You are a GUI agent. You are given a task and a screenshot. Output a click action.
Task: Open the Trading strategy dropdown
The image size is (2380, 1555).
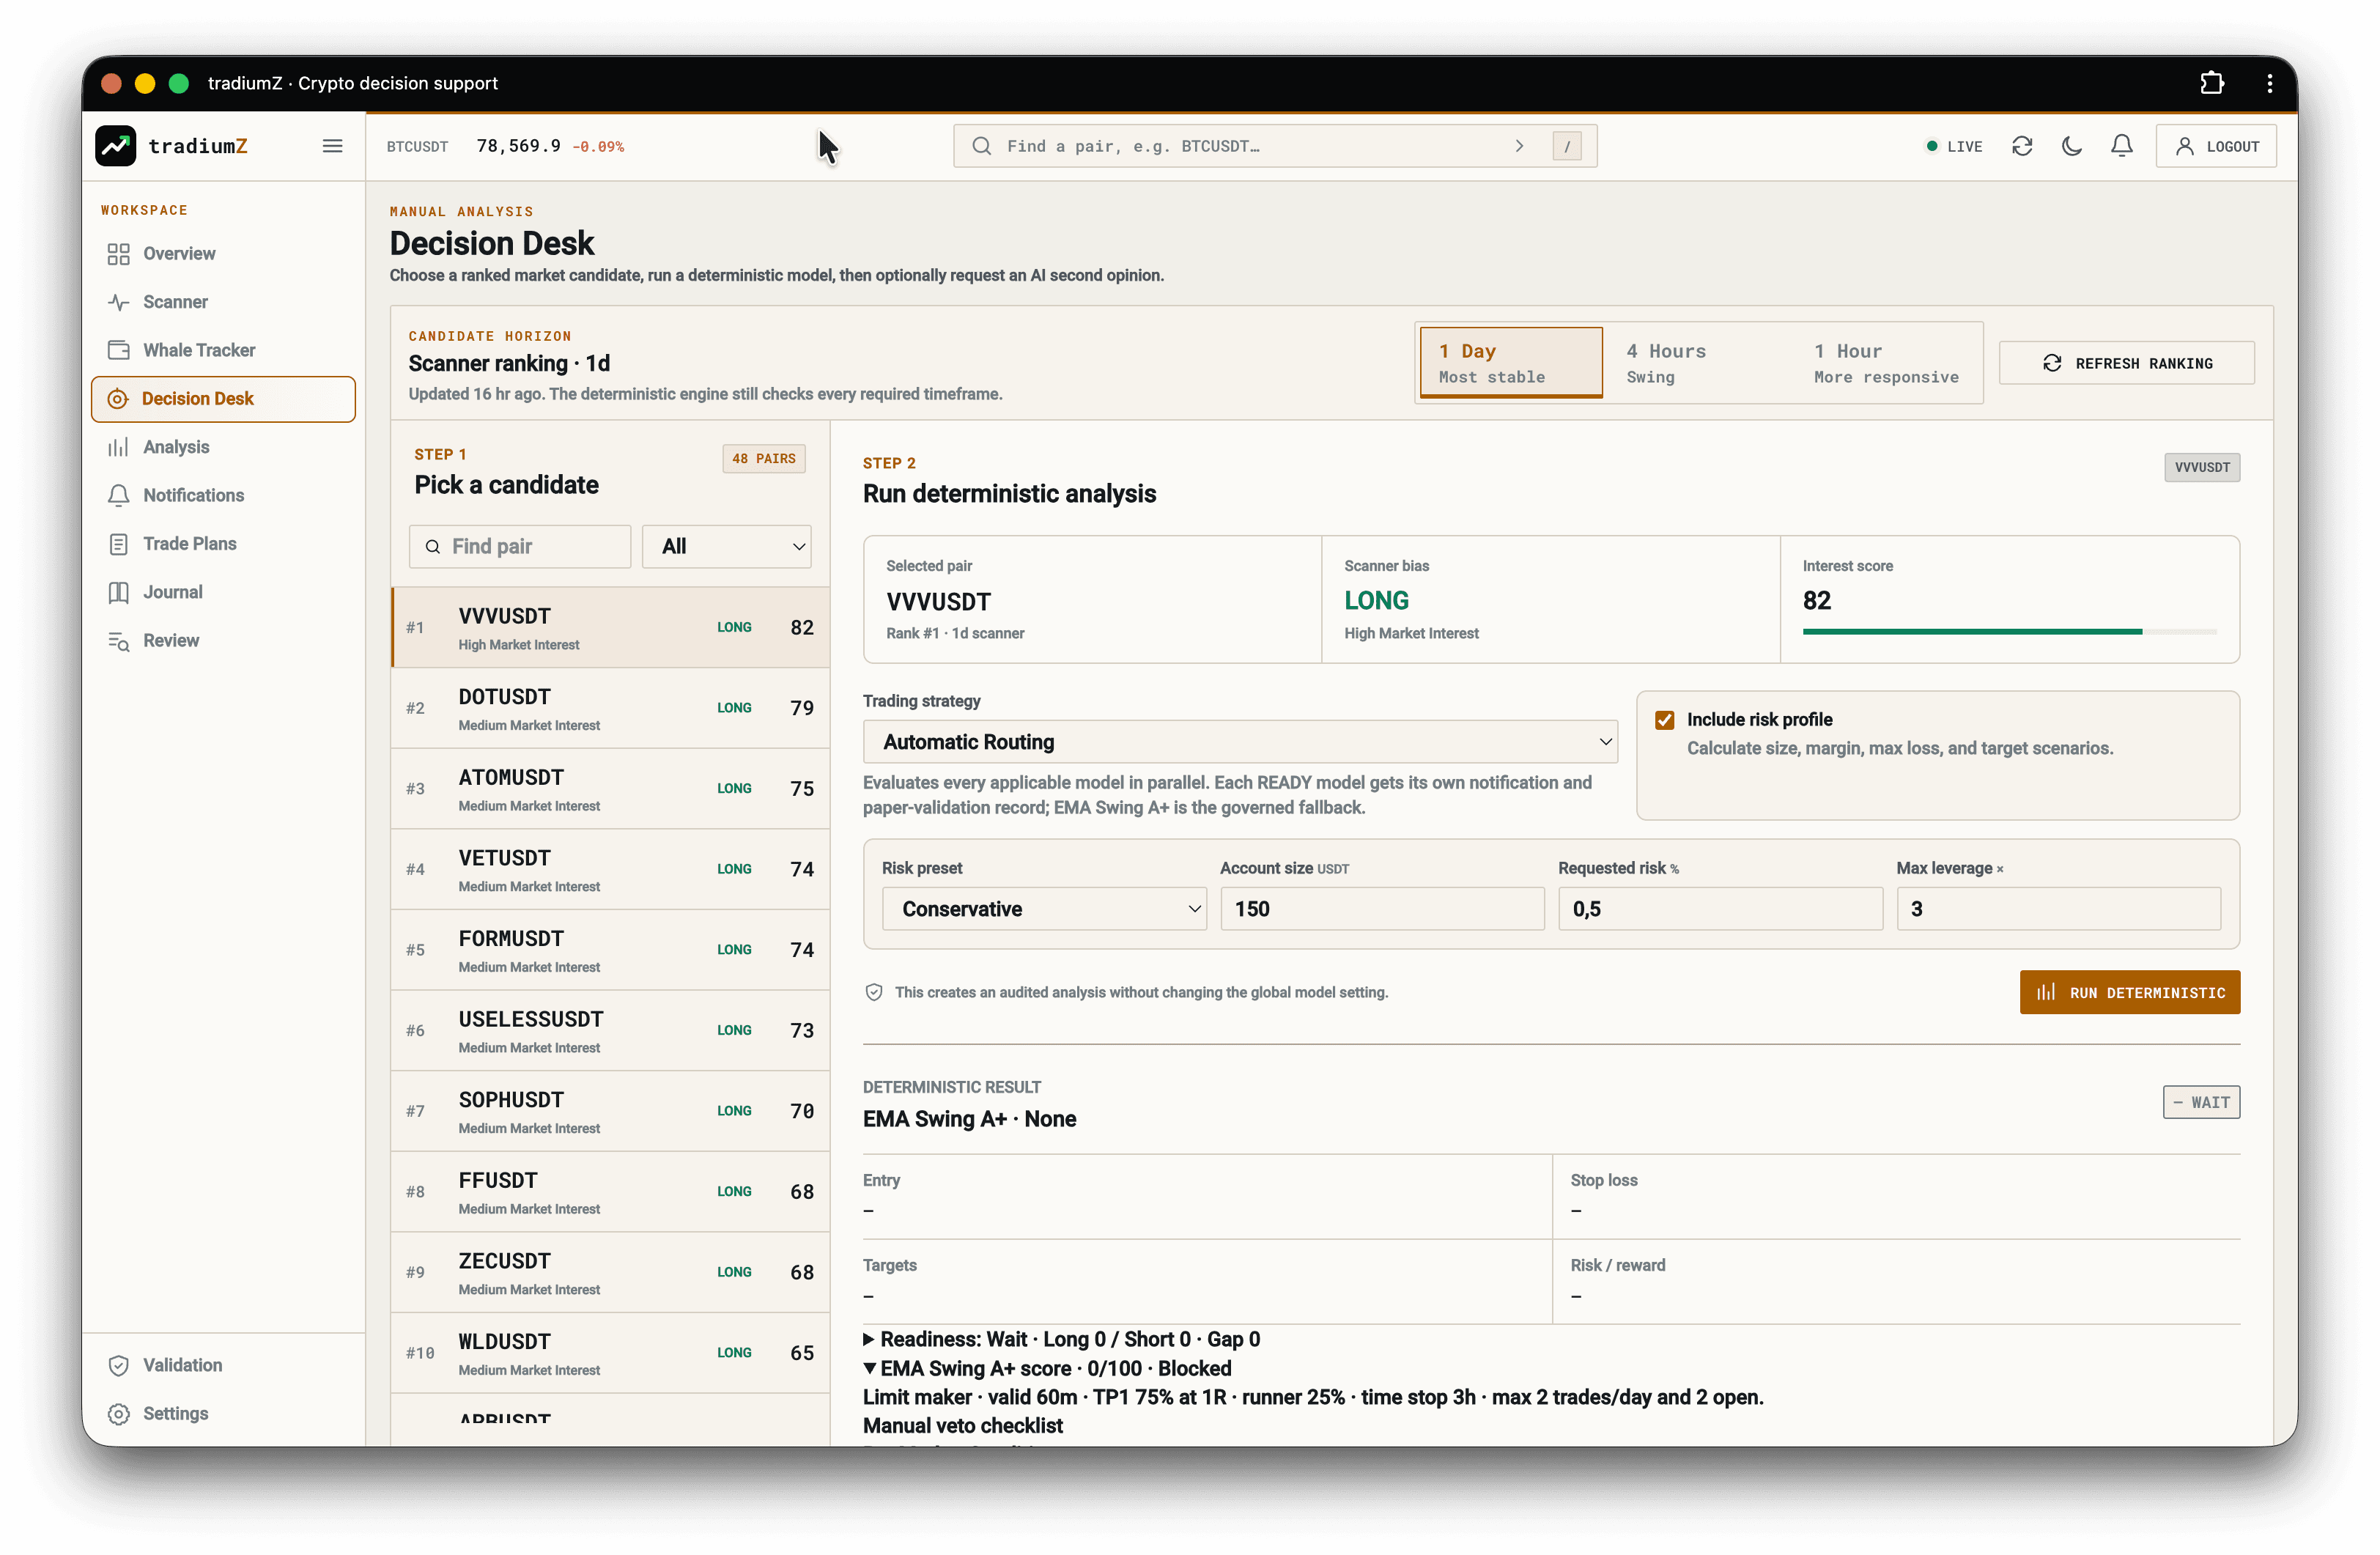pyautogui.click(x=1240, y=742)
